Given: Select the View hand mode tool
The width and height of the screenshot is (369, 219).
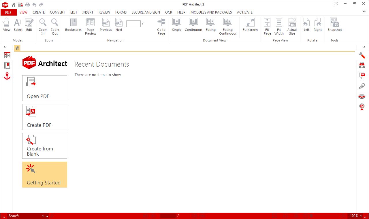Looking at the screenshot, I should (x=7, y=25).
